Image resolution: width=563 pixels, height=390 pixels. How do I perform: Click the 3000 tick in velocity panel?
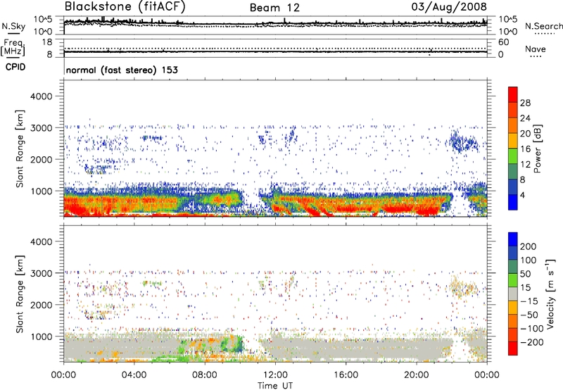pyautogui.click(x=42, y=273)
